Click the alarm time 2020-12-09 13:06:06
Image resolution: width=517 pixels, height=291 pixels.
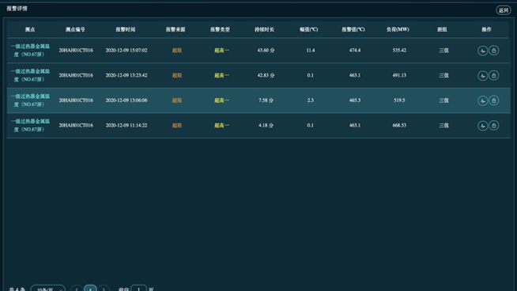(126, 100)
